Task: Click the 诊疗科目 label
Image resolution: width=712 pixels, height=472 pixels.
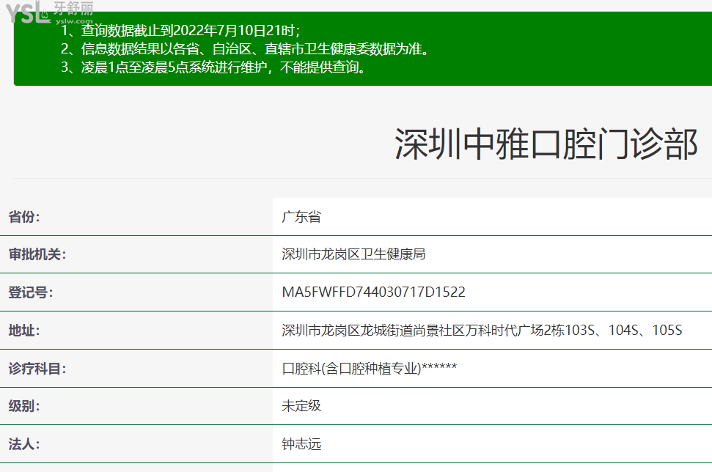Action: [37, 369]
